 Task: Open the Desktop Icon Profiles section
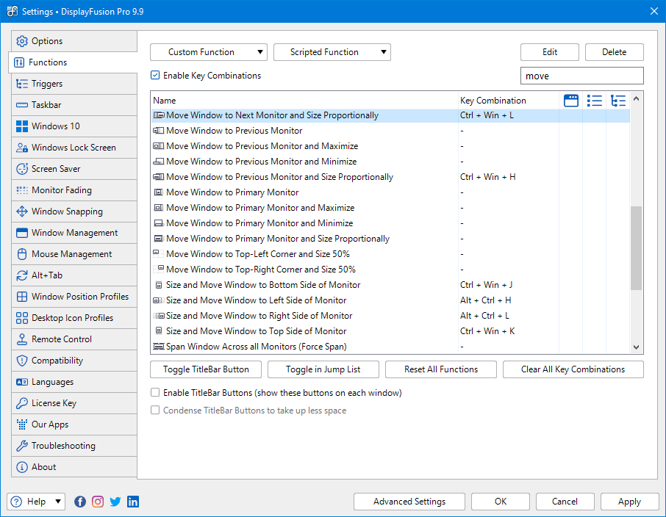pyautogui.click(x=74, y=317)
